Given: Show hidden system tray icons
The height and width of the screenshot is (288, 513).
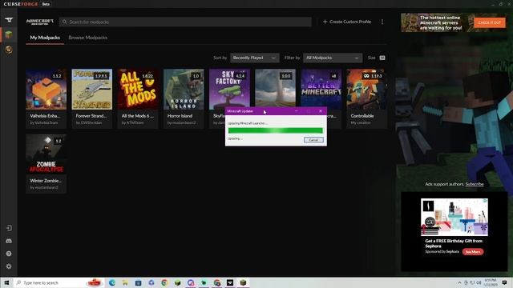Looking at the screenshot, I should click(x=459, y=282).
